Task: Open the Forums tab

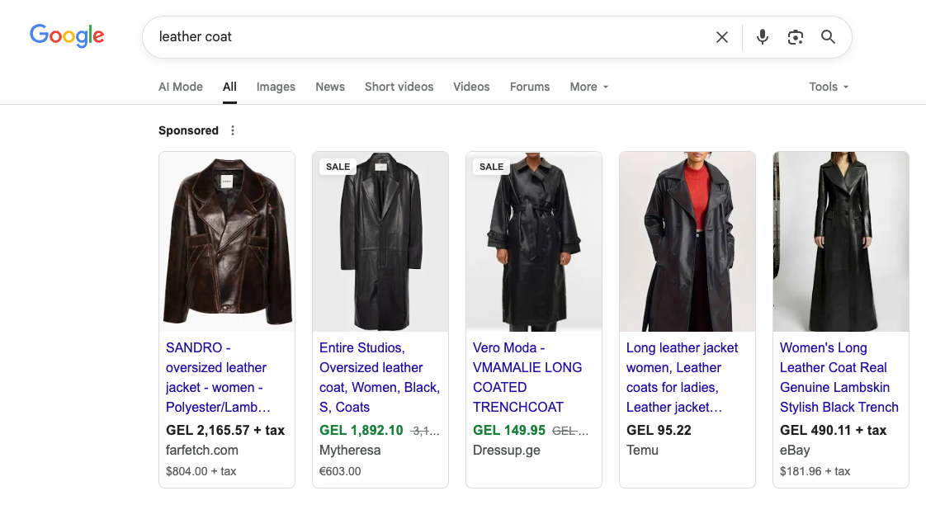Action: pos(530,87)
